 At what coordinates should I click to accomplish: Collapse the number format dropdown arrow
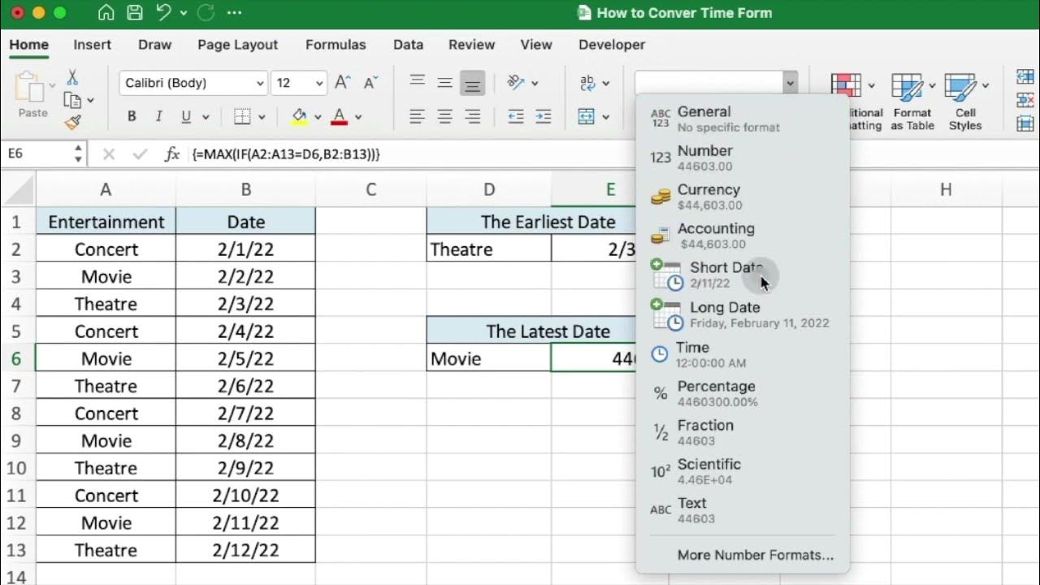click(x=789, y=83)
